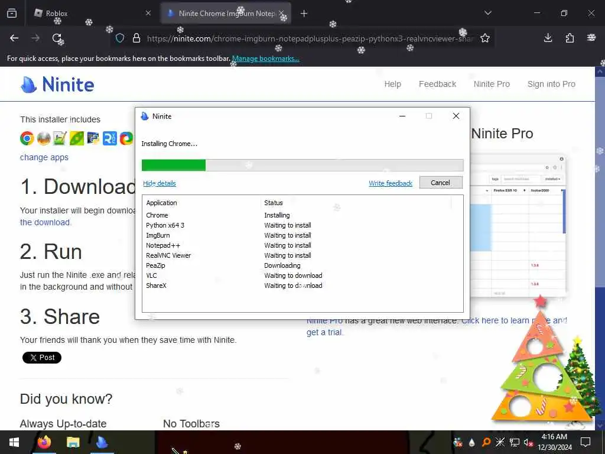
Task: Reload the page with the refresh icon
Action: (57, 38)
